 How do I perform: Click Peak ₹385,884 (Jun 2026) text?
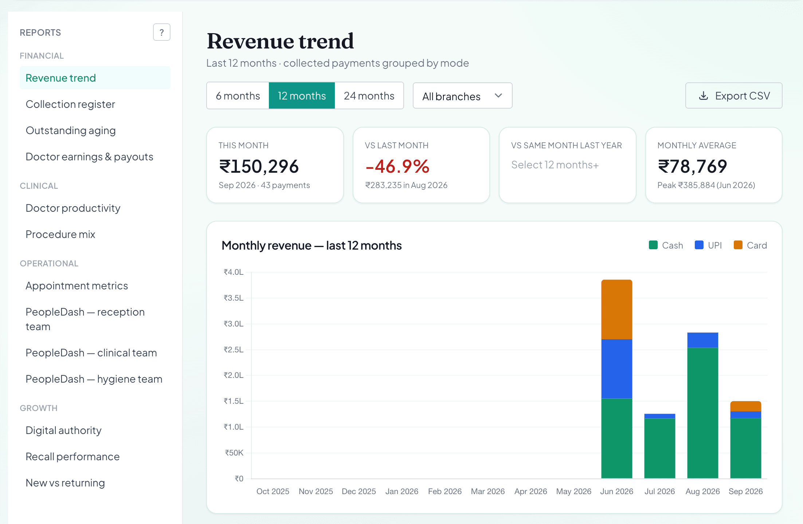pos(706,185)
